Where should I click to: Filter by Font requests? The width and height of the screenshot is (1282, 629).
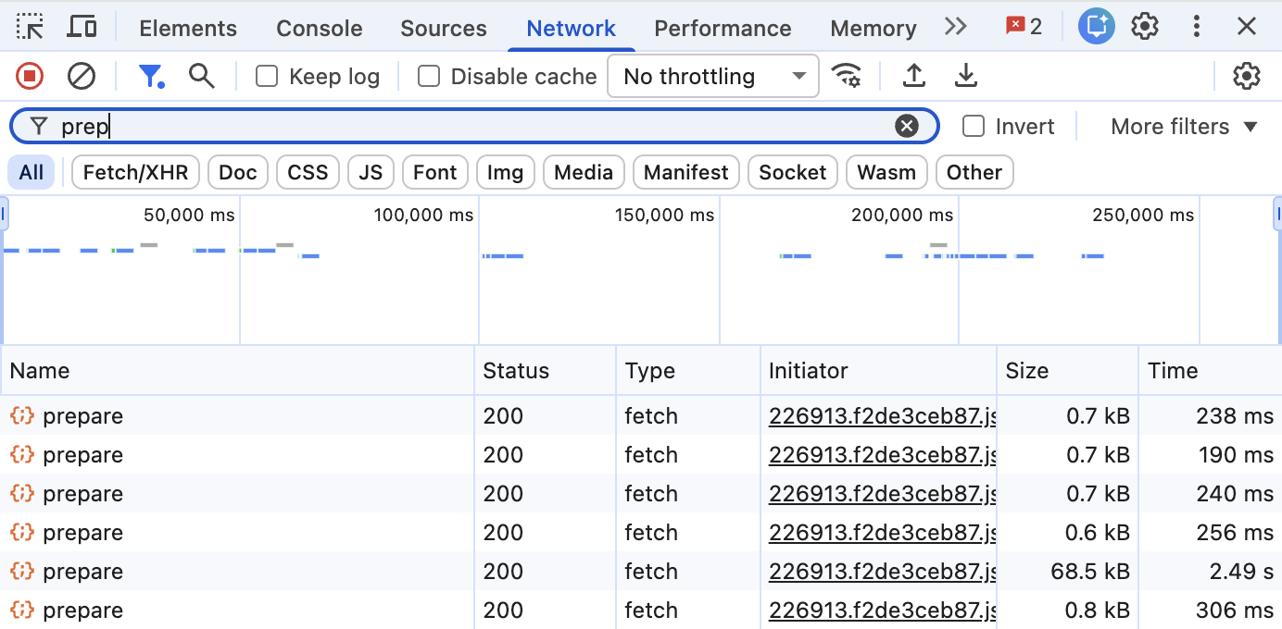point(434,172)
